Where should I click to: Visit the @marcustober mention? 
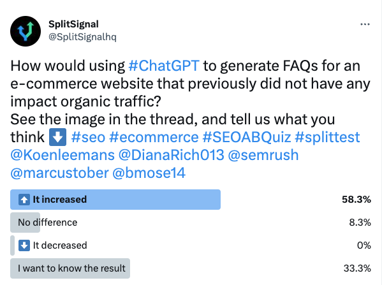pyautogui.click(x=60, y=173)
